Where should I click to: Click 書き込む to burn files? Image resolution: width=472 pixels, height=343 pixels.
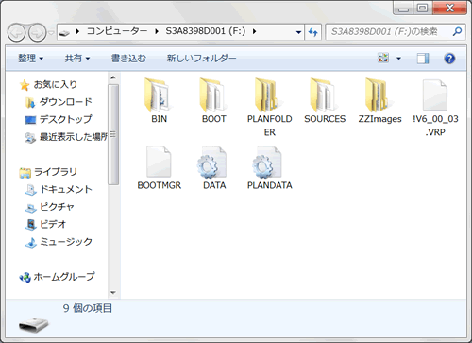coord(128,59)
